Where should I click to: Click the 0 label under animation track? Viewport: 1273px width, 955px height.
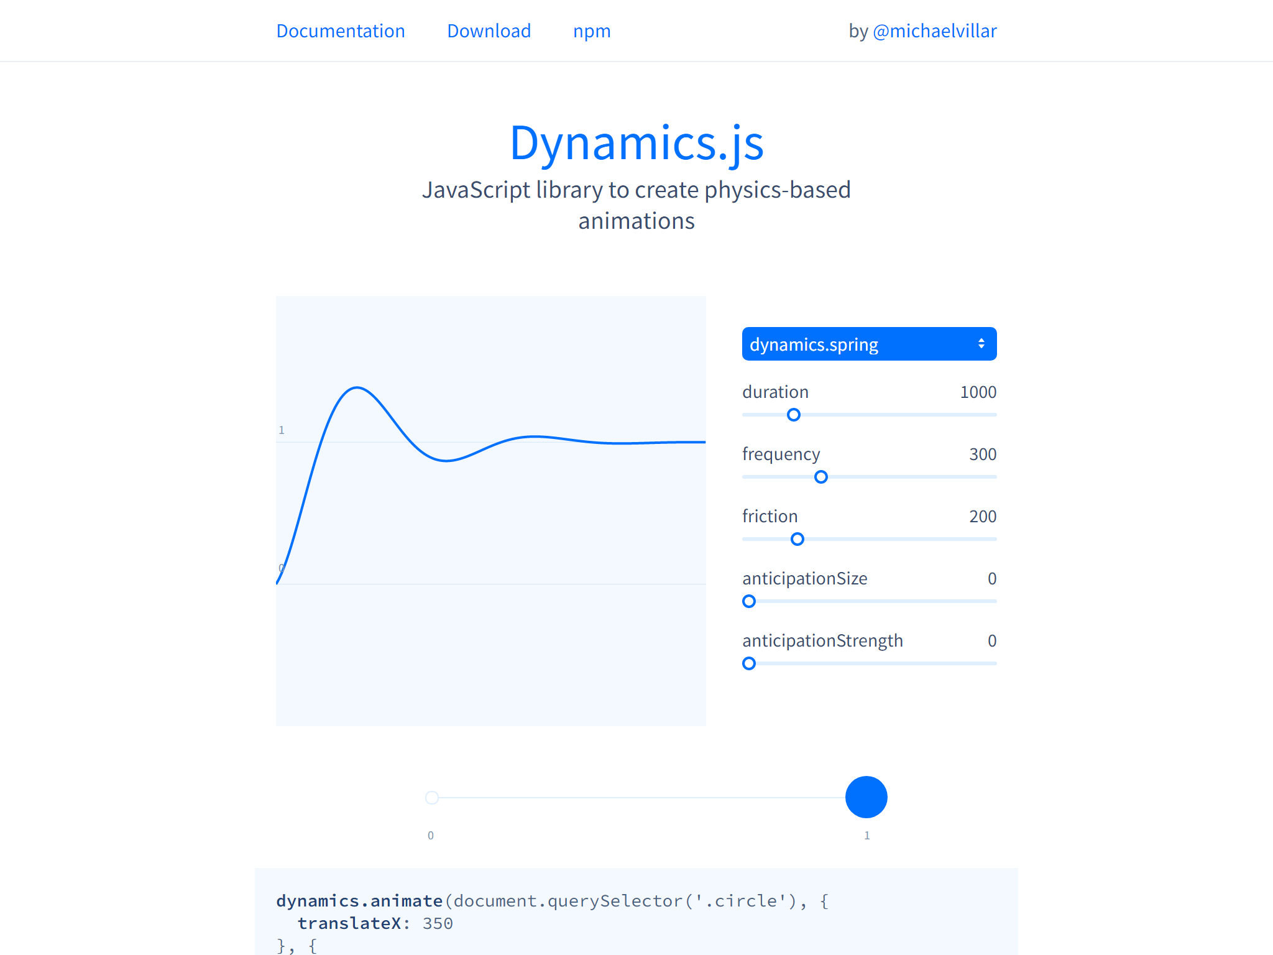click(431, 836)
